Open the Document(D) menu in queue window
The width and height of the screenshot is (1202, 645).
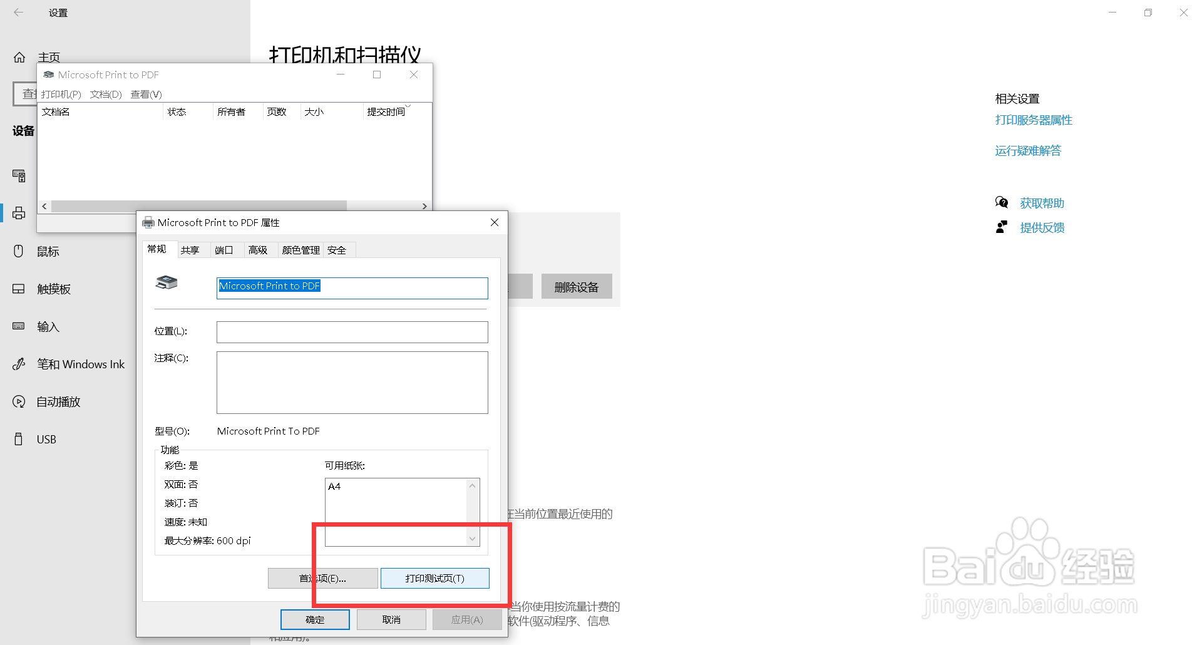click(106, 94)
